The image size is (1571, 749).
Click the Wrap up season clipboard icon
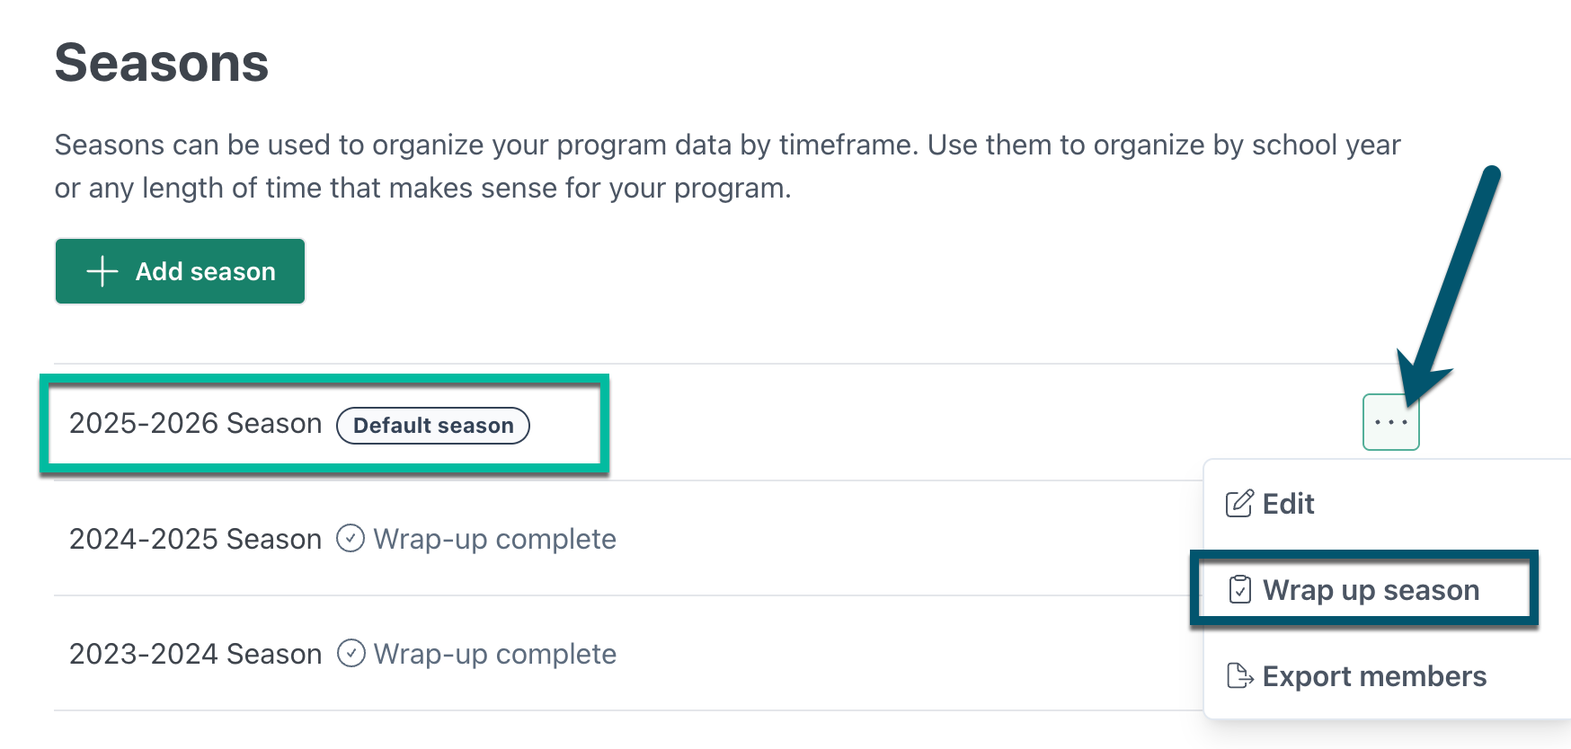(1239, 590)
